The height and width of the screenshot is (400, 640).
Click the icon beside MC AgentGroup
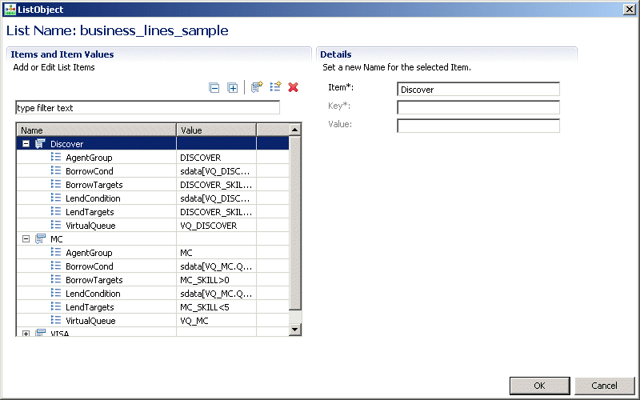tap(56, 252)
